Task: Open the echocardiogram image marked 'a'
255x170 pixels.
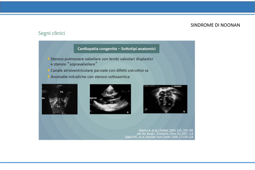Action: click(x=110, y=99)
